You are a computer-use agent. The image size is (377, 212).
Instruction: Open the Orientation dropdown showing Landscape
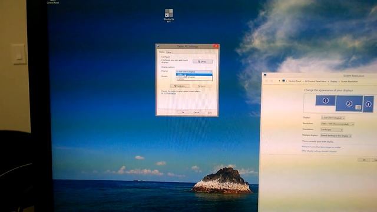coord(332,130)
